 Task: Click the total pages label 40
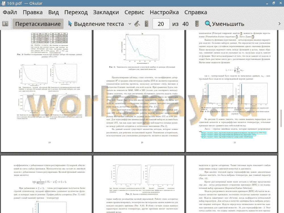185,24
